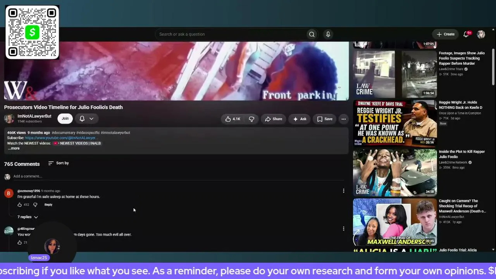Screen dimensions: 496x279
Task: Dislike the video
Action: [251, 119]
